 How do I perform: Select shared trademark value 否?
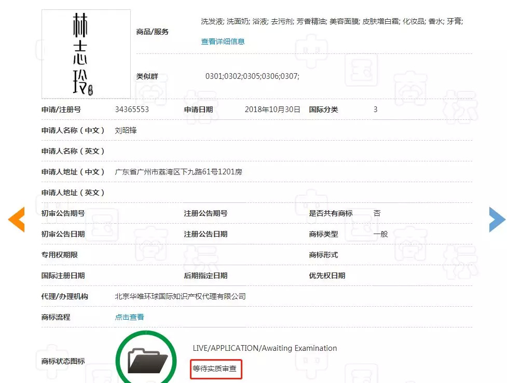coord(377,213)
